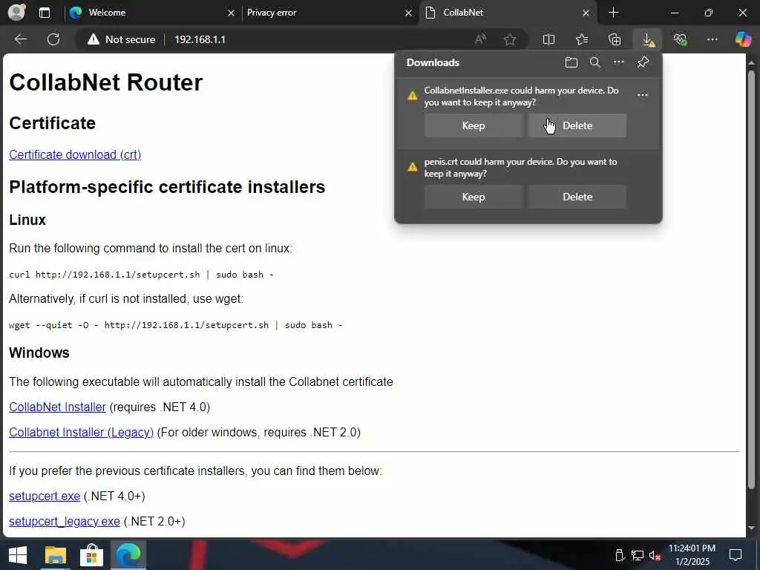760x570 pixels.
Task: Click Edge icon in the taskbar
Action: pyautogui.click(x=128, y=555)
